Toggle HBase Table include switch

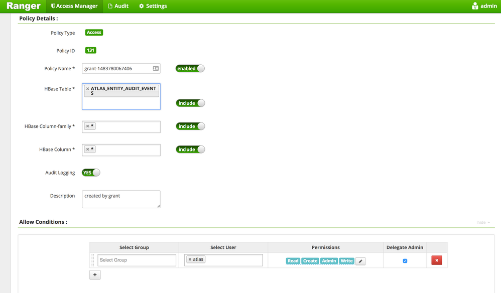[190, 103]
